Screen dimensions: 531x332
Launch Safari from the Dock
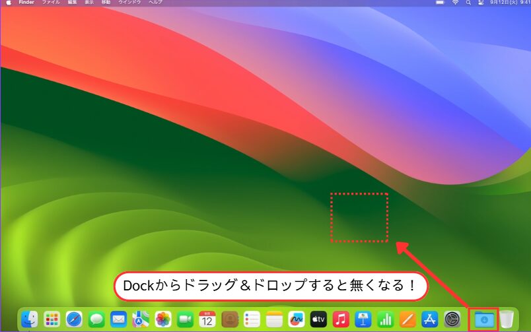coord(74,319)
